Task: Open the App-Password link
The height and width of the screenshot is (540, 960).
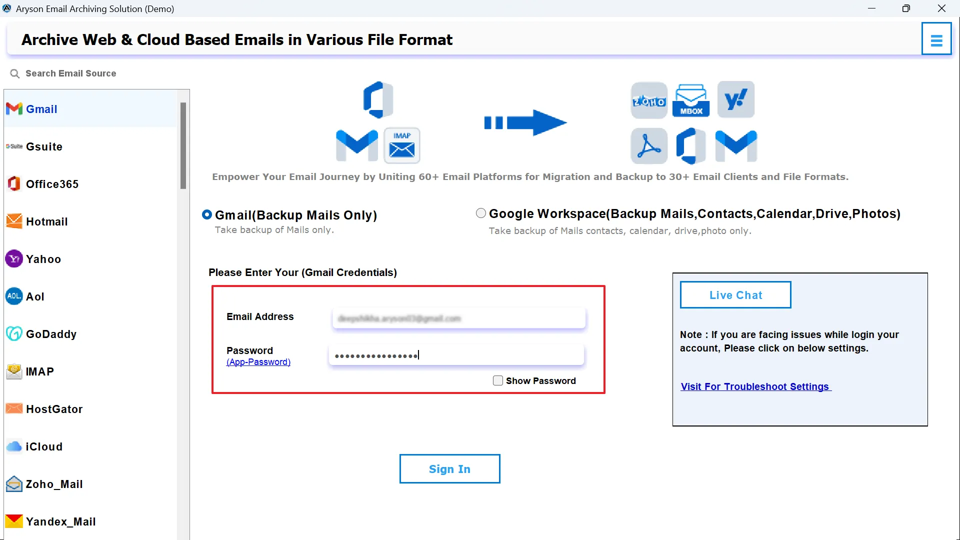Action: 258,362
